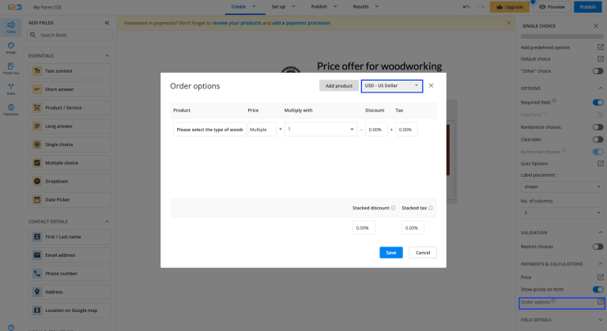Click Save in Order options
Image resolution: width=607 pixels, height=331 pixels.
point(391,253)
